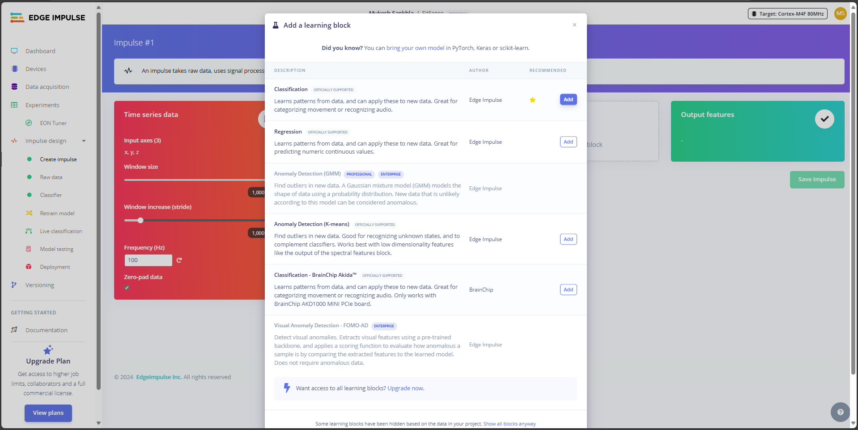Click the lightning bolt upgrade icon
This screenshot has height=430, width=858.
click(x=287, y=388)
